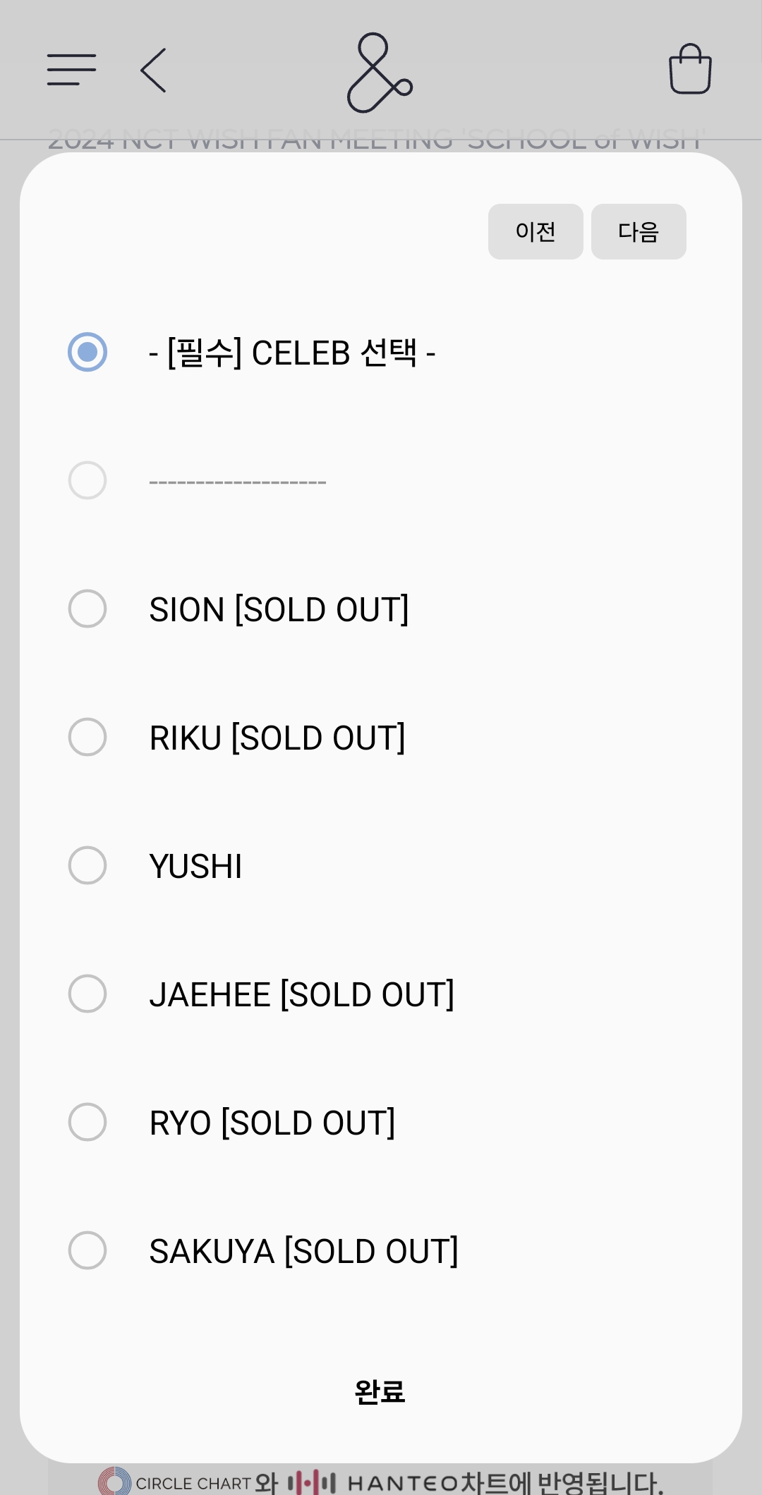Tap the Circle Chart logo
The image size is (762, 1495).
click(175, 1482)
